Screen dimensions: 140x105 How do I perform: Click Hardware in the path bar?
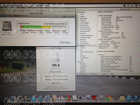click(104, 74)
